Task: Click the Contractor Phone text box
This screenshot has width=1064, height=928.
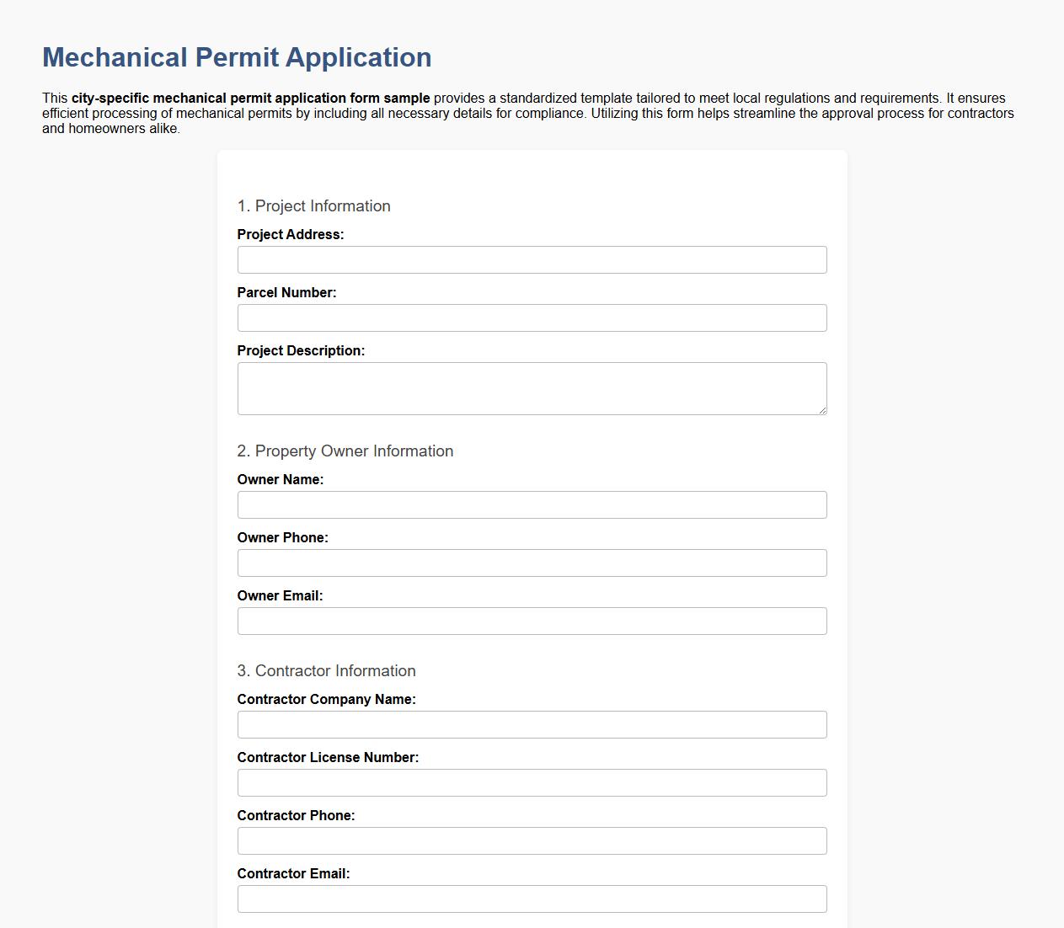Action: pos(532,840)
